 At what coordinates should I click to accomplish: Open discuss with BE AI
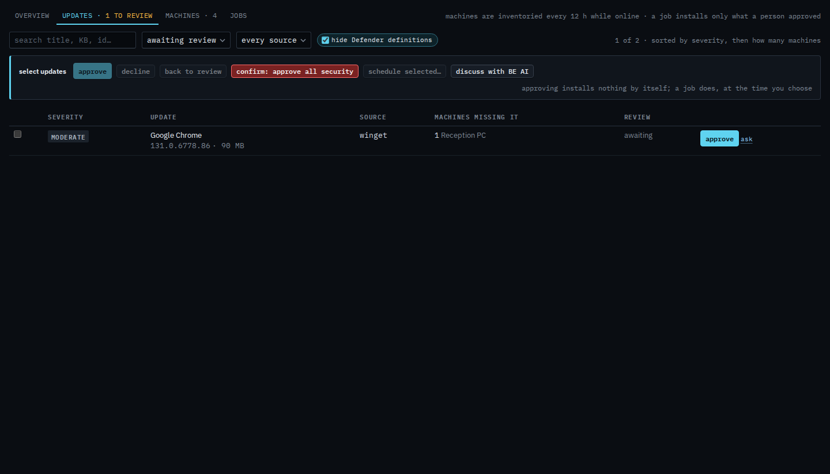(492, 72)
